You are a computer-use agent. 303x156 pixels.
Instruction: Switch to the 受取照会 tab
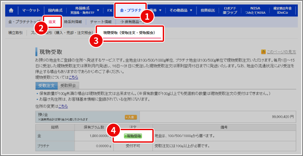pos(68,86)
